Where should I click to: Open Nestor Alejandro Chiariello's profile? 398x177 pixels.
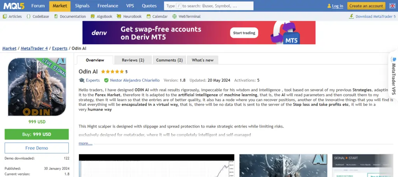click(135, 80)
